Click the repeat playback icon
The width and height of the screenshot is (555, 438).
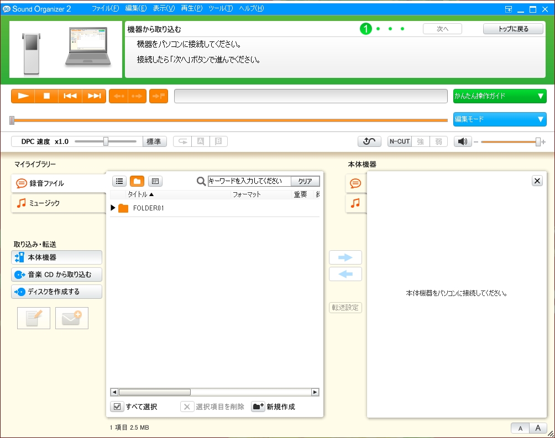[369, 141]
